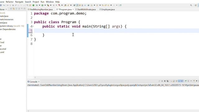This screenshot has width=199, height=112.
Task: Open the Project menu
Action: click(x=36, y=2)
